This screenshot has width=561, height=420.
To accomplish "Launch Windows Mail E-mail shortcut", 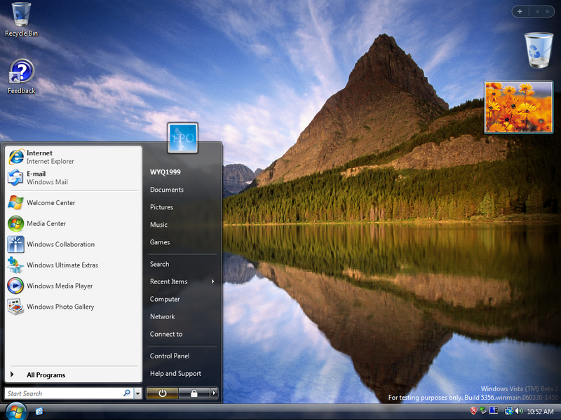I will 46,178.
